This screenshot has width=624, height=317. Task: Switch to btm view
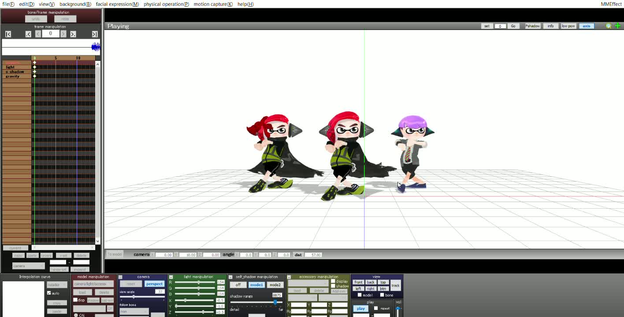tap(383, 289)
